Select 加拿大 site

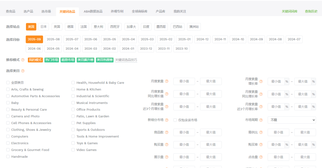pyautogui.click(x=131, y=27)
